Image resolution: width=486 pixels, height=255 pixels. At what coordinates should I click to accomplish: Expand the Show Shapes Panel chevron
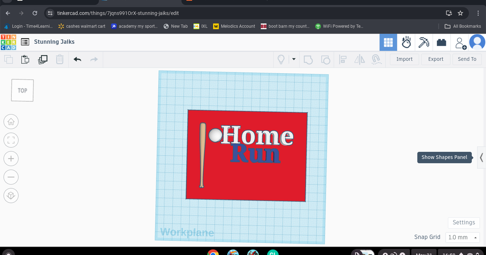[x=482, y=157]
